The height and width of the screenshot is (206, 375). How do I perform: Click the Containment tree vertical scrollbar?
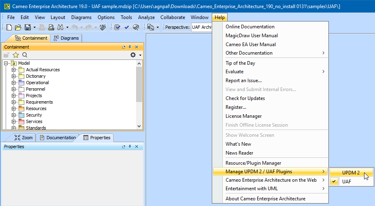click(139, 84)
